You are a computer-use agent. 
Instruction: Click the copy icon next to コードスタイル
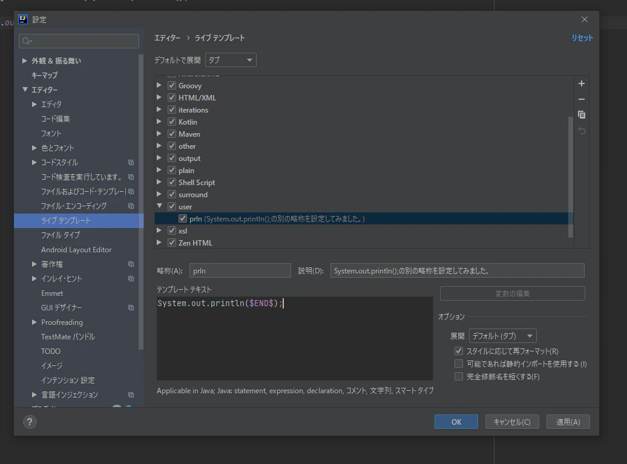[131, 162]
